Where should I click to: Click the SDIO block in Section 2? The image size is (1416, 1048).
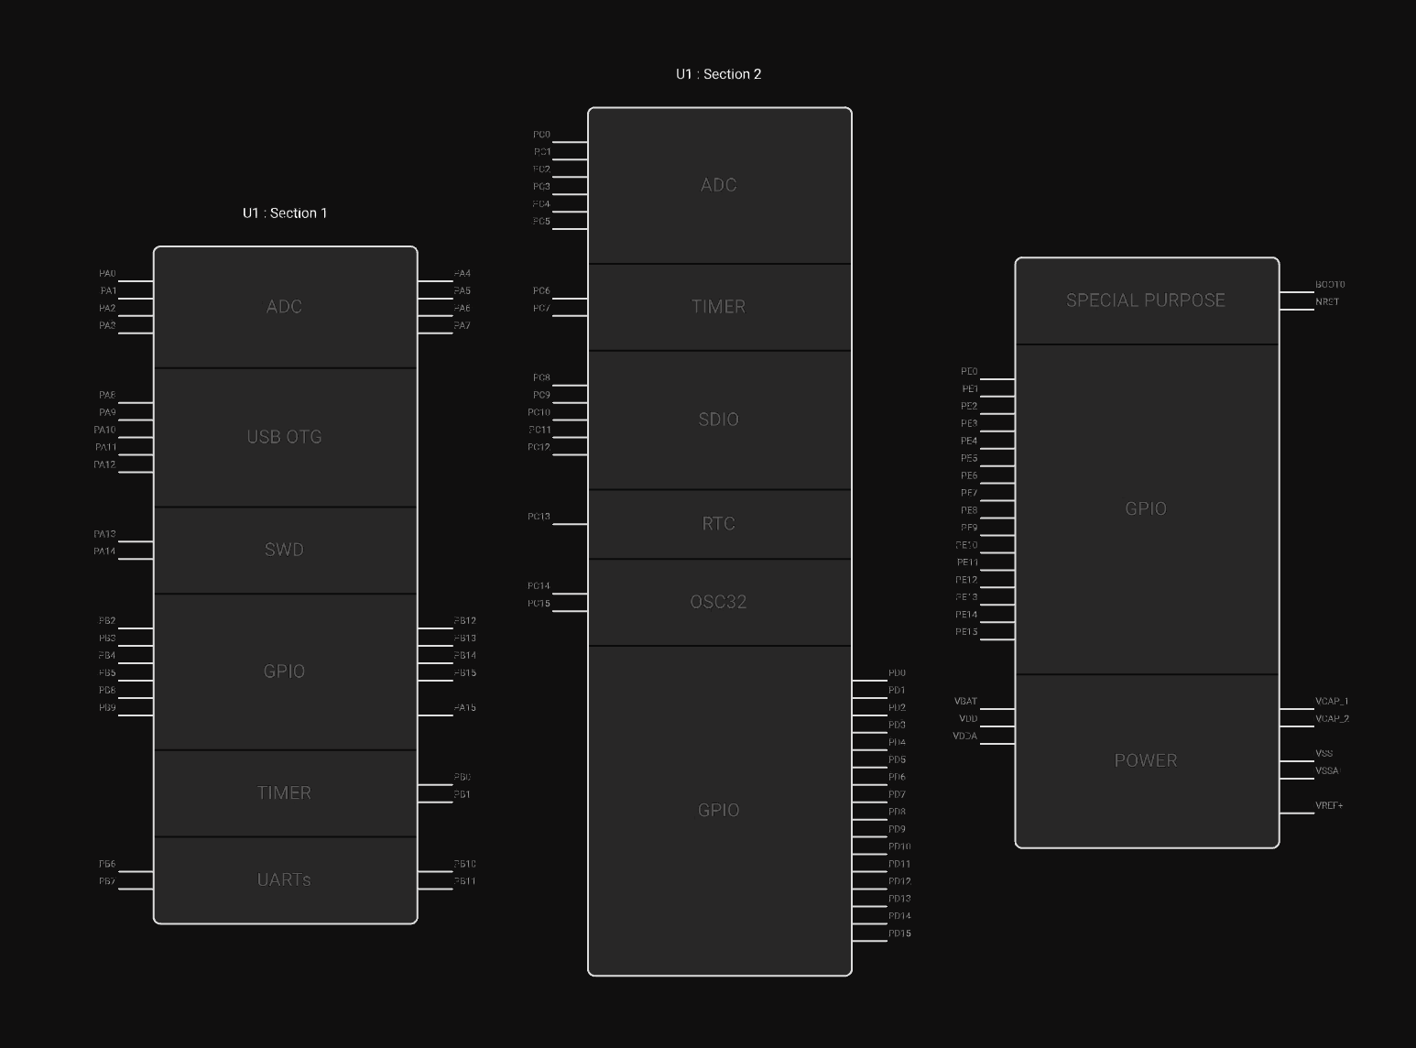tap(718, 420)
